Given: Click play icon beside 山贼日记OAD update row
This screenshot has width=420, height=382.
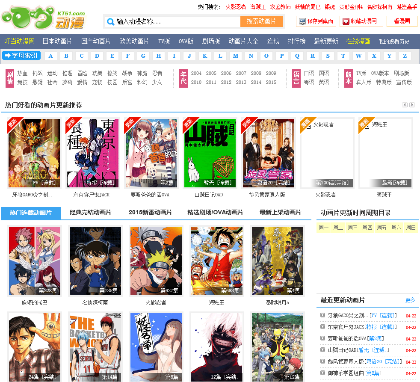Looking at the screenshot, I should click(323, 349).
